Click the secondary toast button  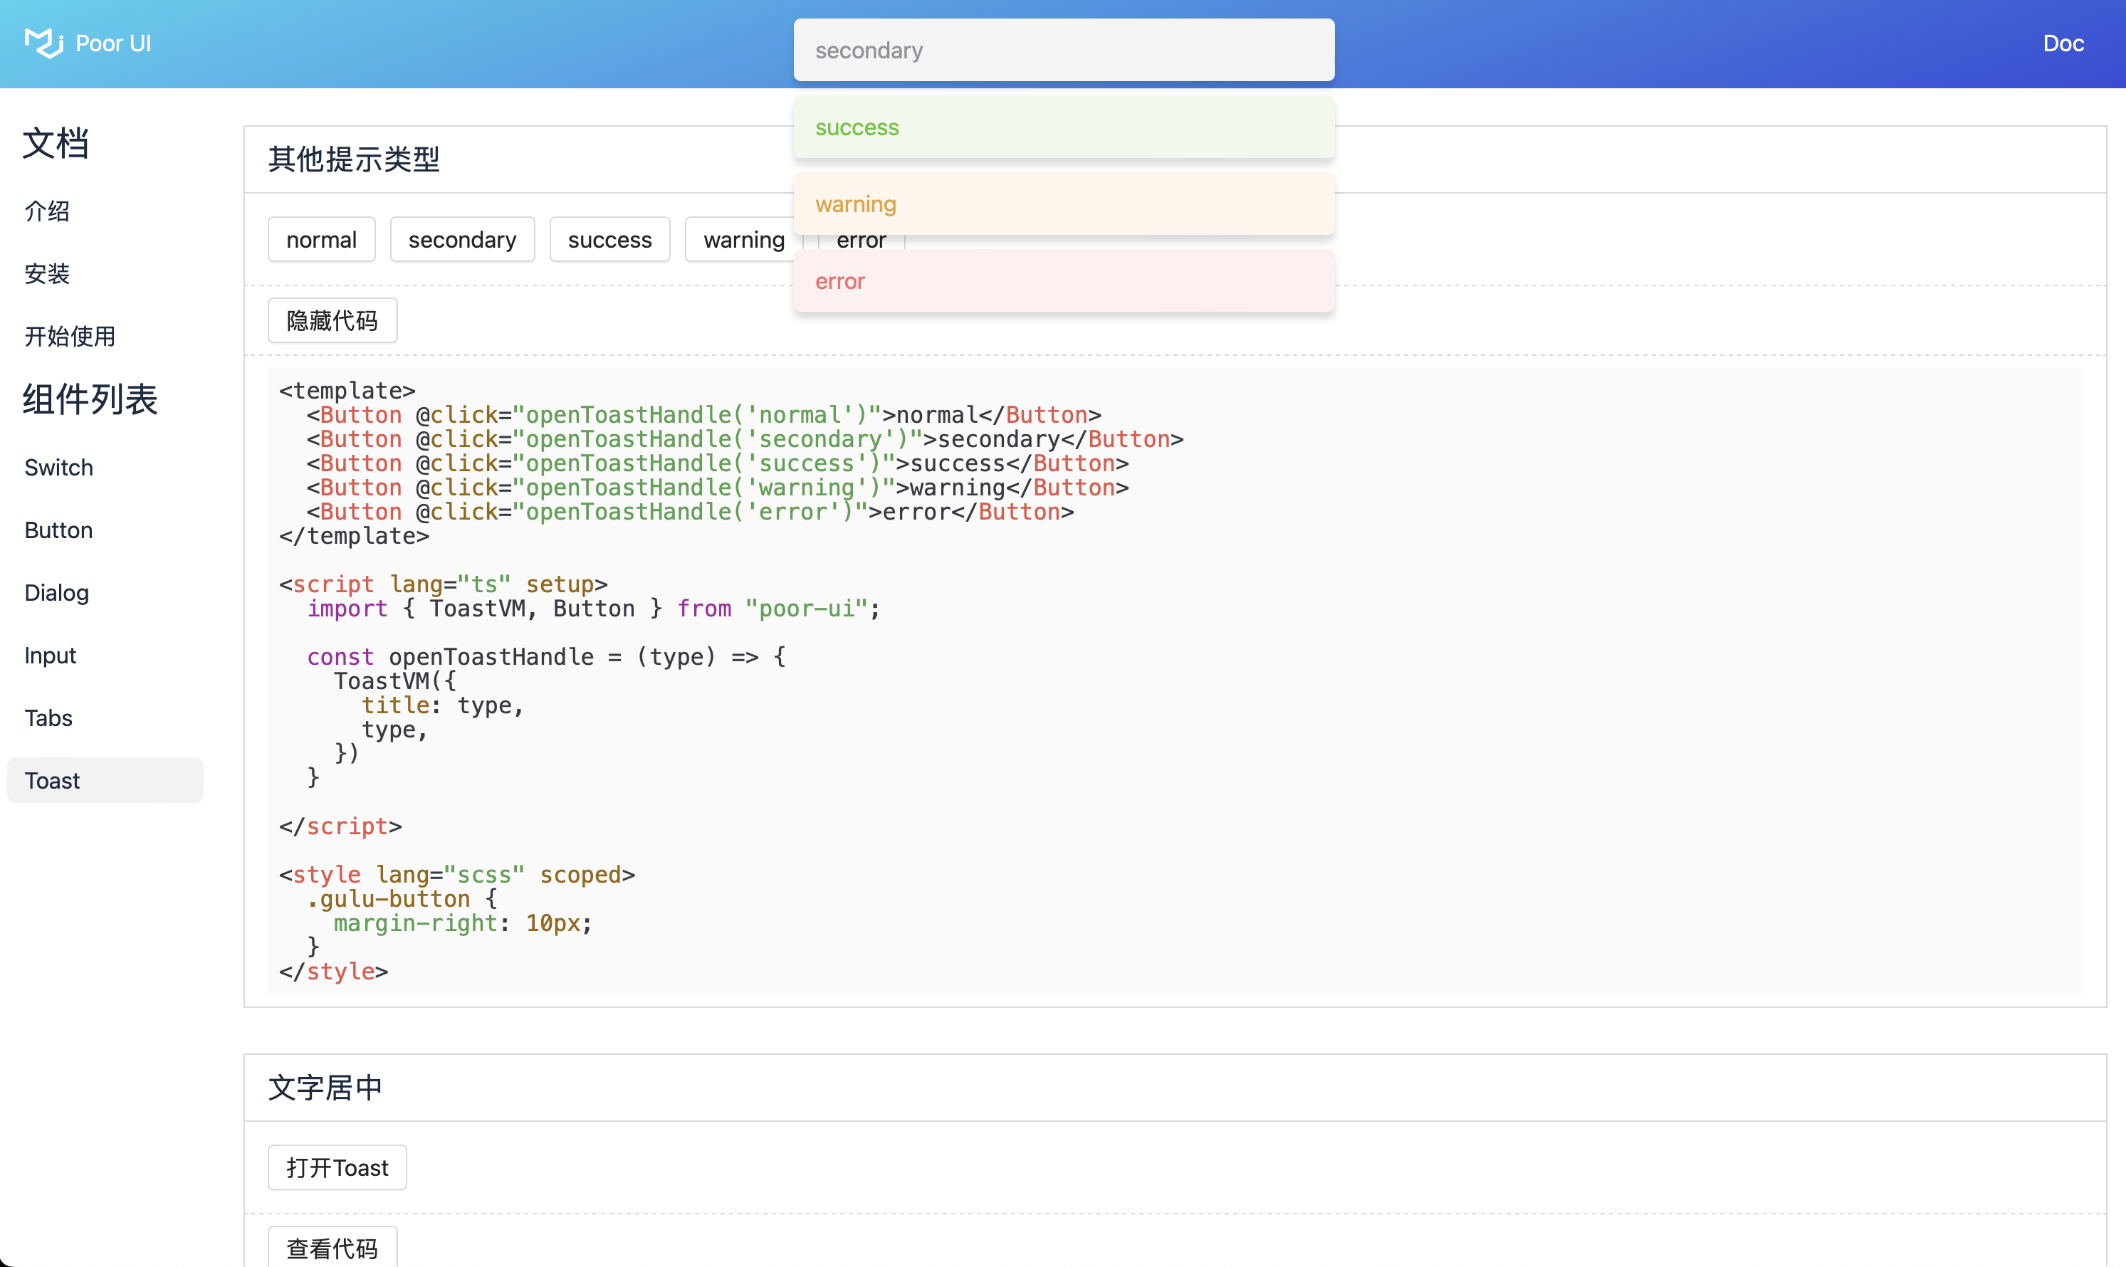[462, 239]
